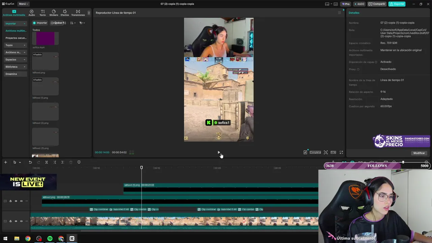Expand the Archivos m... section
Viewport: 432px width, 243px height.
pos(15,52)
